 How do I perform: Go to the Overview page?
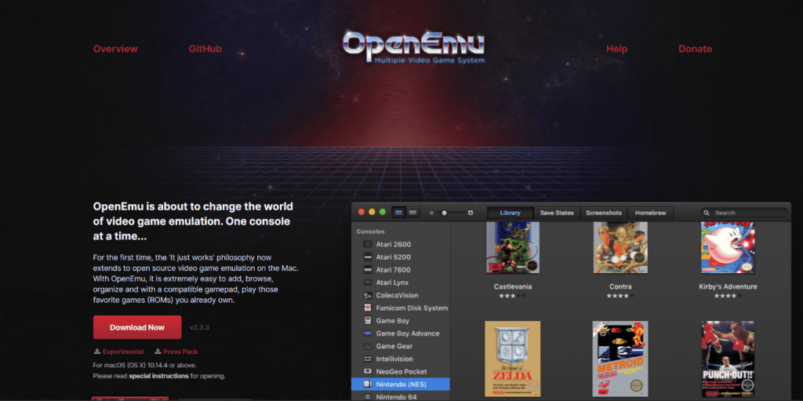[115, 49]
